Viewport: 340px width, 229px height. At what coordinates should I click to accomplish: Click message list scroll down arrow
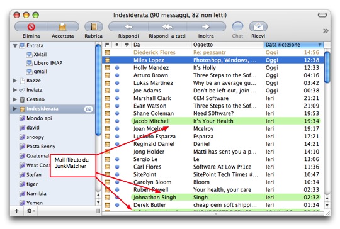click(327, 205)
